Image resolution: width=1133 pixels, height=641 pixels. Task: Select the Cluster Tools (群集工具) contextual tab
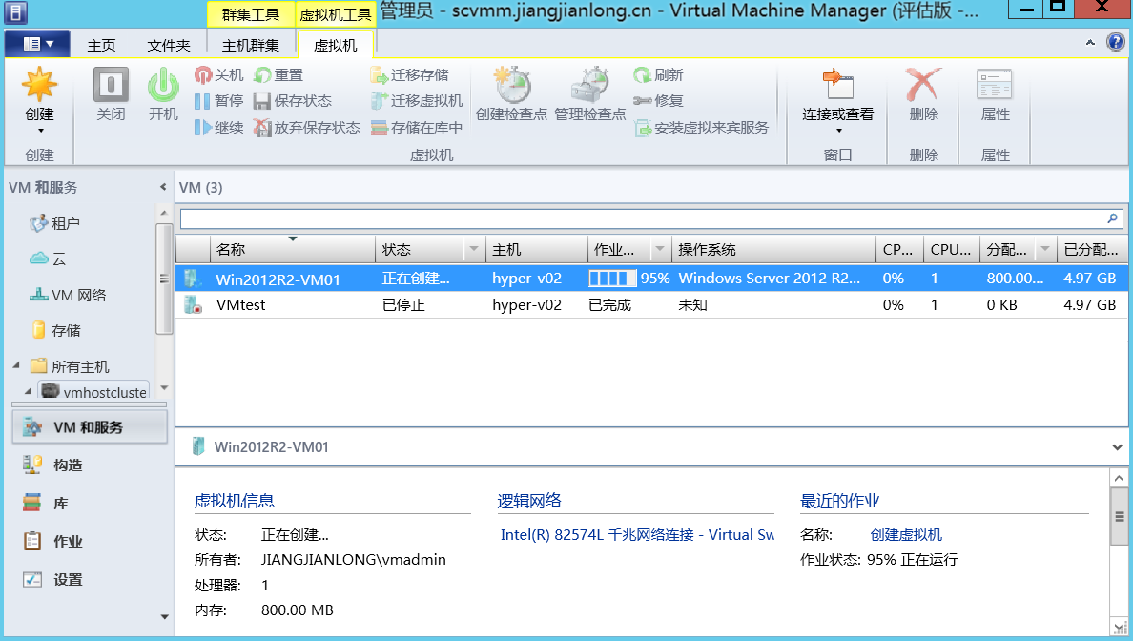click(x=250, y=14)
